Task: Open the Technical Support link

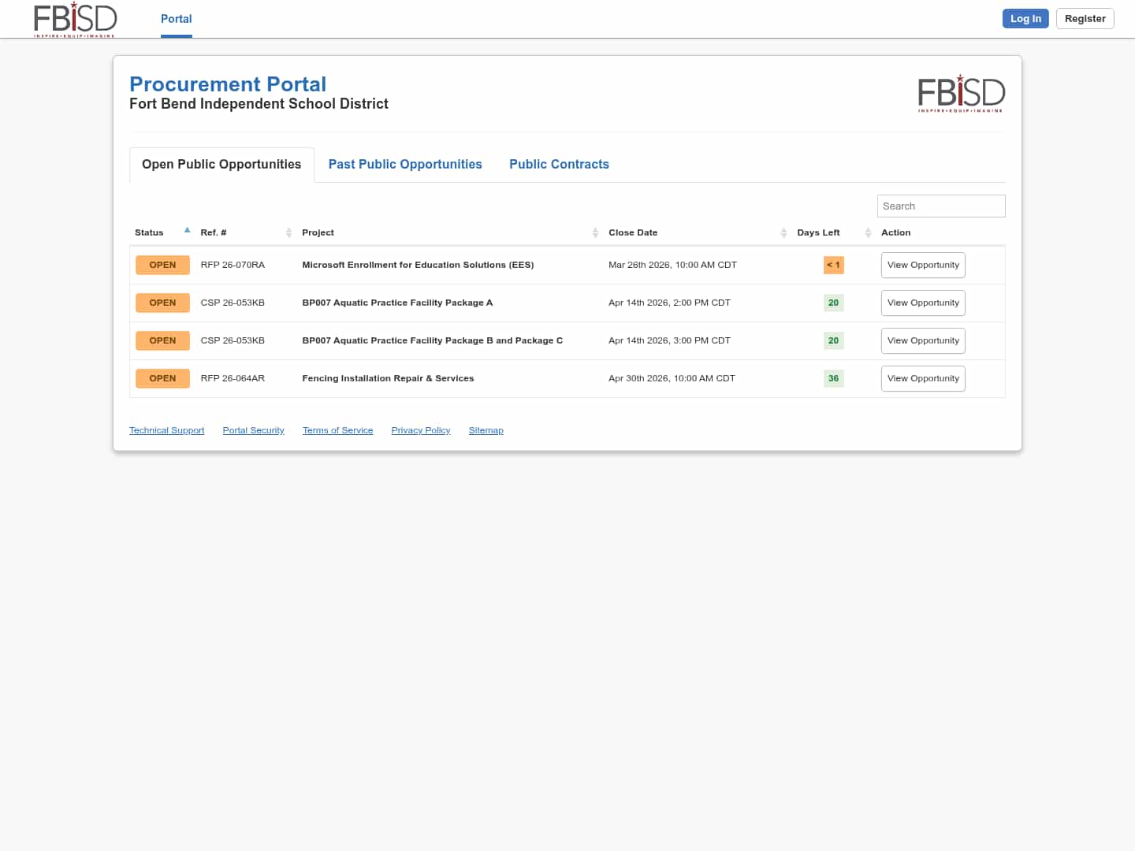Action: point(166,431)
